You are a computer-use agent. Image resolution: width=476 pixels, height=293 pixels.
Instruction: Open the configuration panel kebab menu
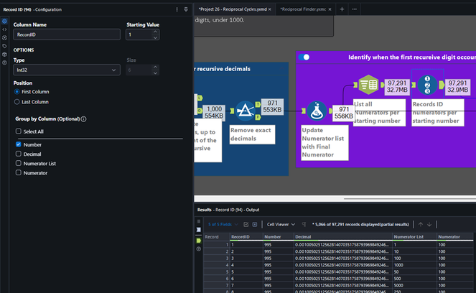point(177,9)
